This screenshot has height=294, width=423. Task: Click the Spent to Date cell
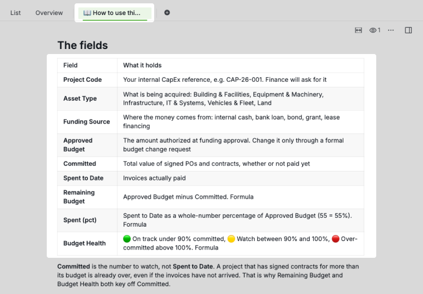[87, 178]
